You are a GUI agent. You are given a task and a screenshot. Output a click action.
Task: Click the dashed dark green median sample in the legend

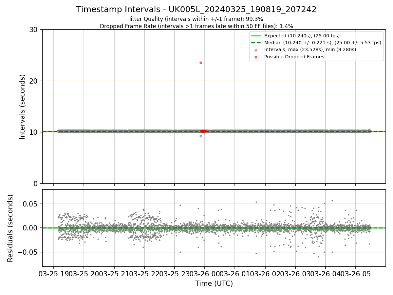(x=256, y=43)
